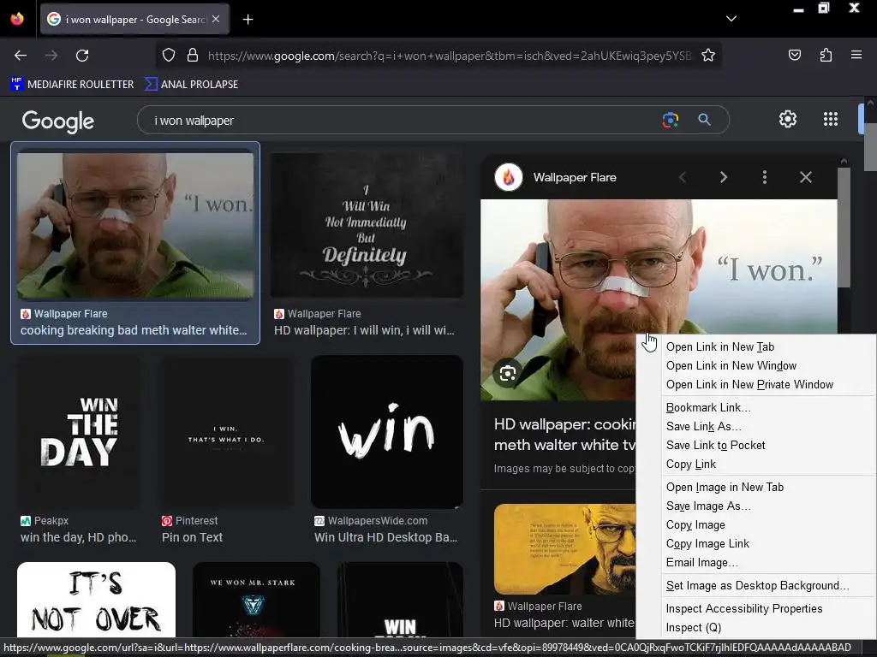Reload the current page
The height and width of the screenshot is (657, 877).
click(82, 56)
